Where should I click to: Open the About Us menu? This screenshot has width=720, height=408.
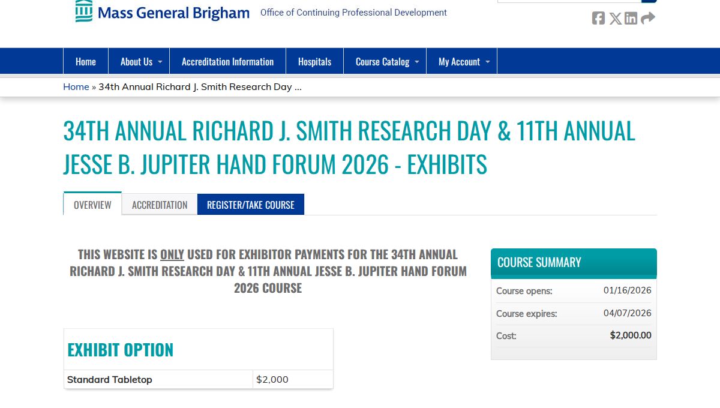tap(139, 61)
